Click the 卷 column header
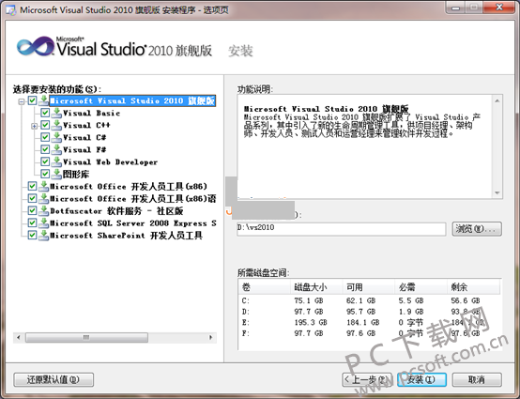 265,287
